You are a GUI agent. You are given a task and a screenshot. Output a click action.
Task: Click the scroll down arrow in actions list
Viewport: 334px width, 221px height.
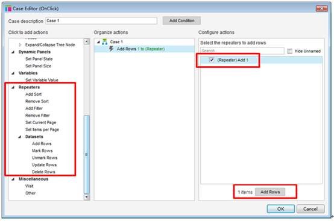point(86,197)
